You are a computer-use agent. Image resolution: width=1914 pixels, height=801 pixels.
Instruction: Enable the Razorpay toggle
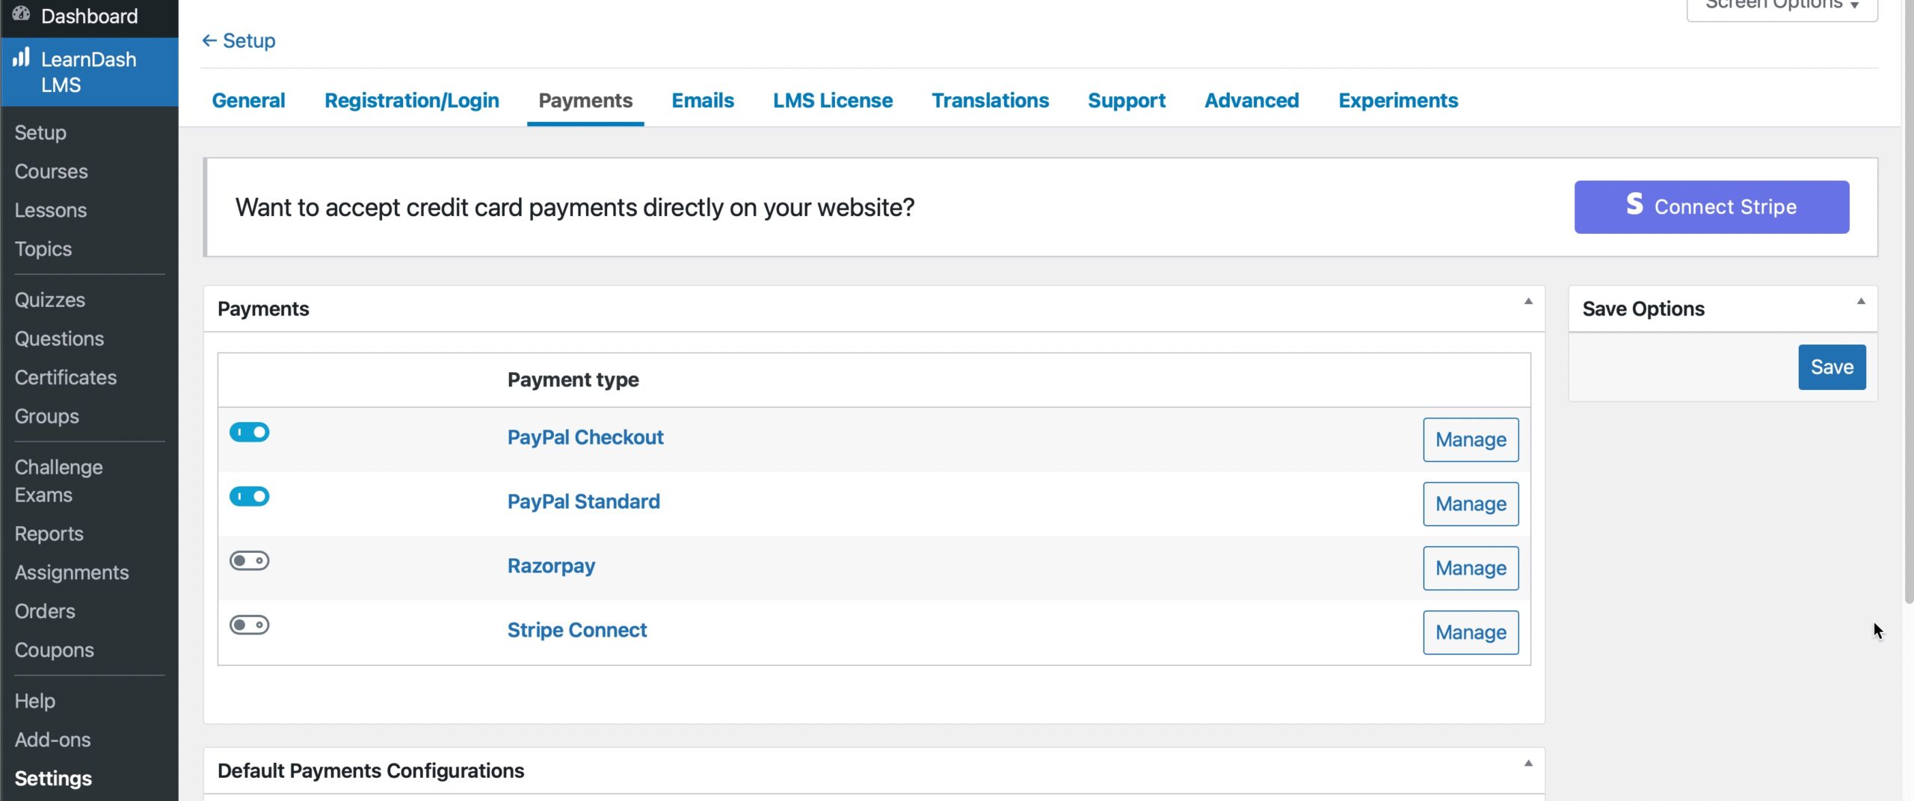pyautogui.click(x=249, y=560)
